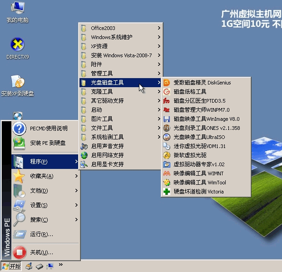Expand 收藏夹(A) submenu arrow

(76, 176)
